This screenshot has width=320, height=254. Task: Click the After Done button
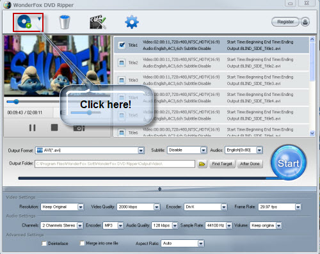[x=250, y=164]
